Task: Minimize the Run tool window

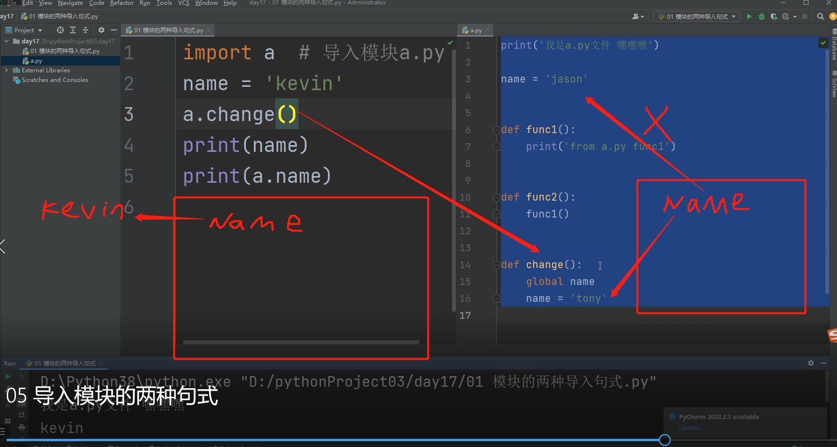Action: pos(823,363)
